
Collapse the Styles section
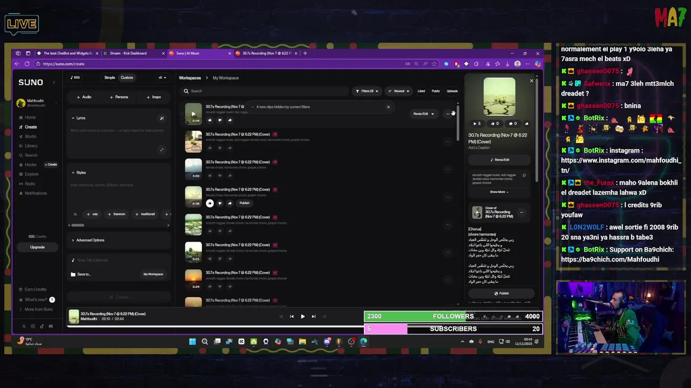coord(78,172)
